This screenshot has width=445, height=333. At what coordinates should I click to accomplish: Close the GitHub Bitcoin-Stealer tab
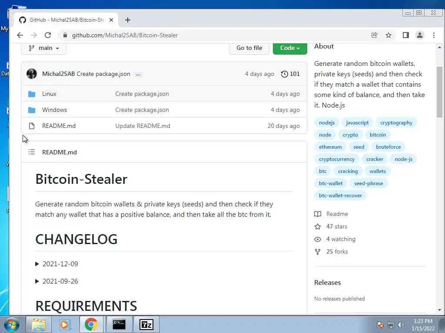(x=111, y=20)
